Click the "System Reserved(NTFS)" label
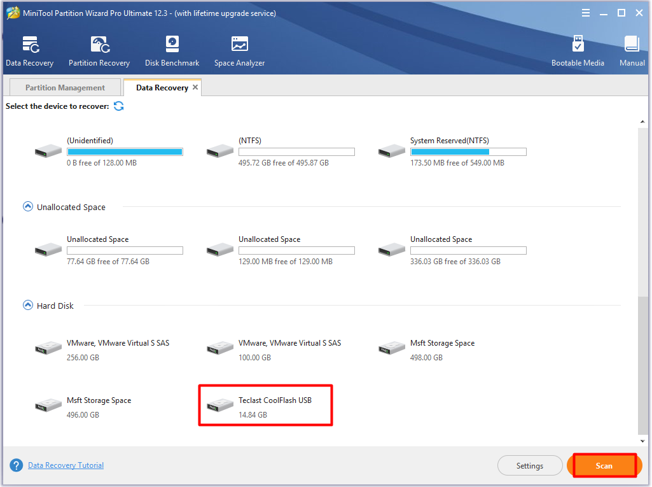 (450, 141)
